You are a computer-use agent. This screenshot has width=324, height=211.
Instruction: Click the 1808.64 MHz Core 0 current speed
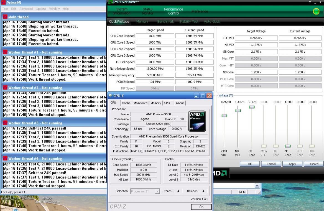(x=194, y=36)
